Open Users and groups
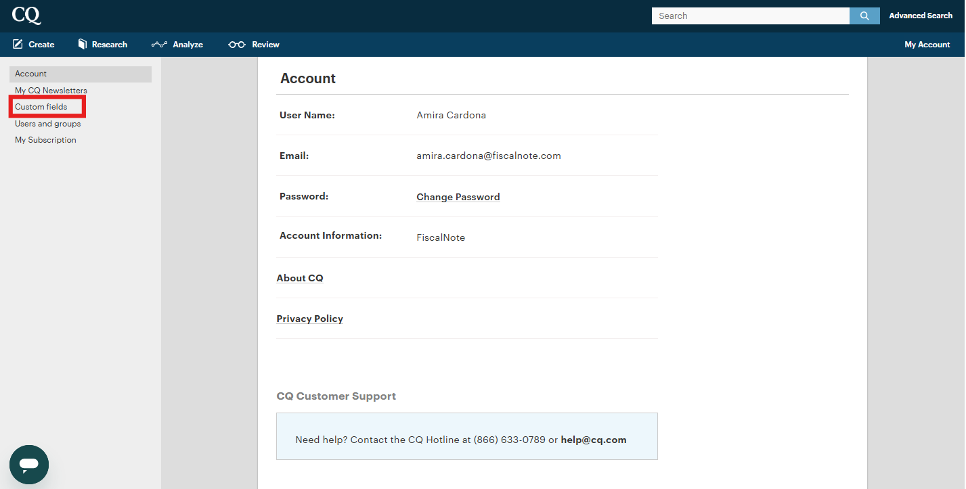The width and height of the screenshot is (966, 489). coord(48,124)
